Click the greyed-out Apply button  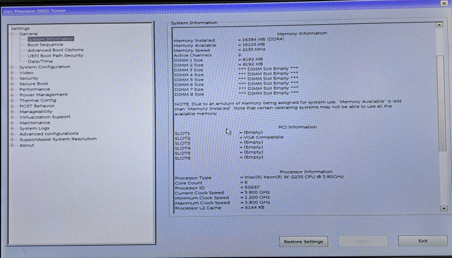pos(363,241)
